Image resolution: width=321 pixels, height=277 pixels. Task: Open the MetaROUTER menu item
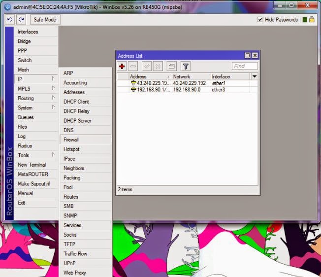(36, 174)
